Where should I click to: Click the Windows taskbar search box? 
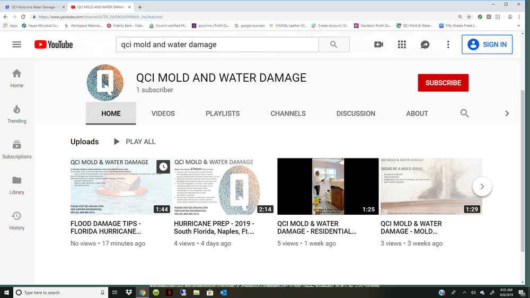[61, 293]
